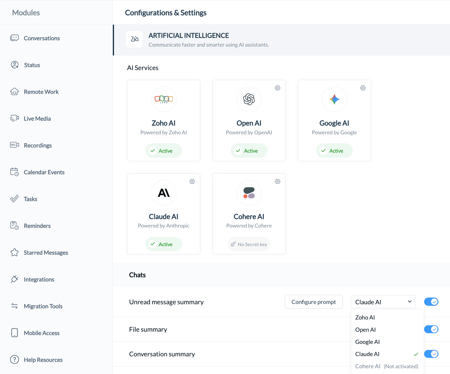Open Migration Tools label

point(43,306)
